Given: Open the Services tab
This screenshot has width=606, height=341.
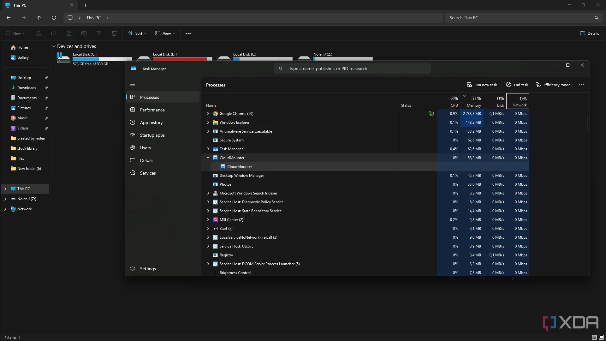Looking at the screenshot, I should coord(163,173).
